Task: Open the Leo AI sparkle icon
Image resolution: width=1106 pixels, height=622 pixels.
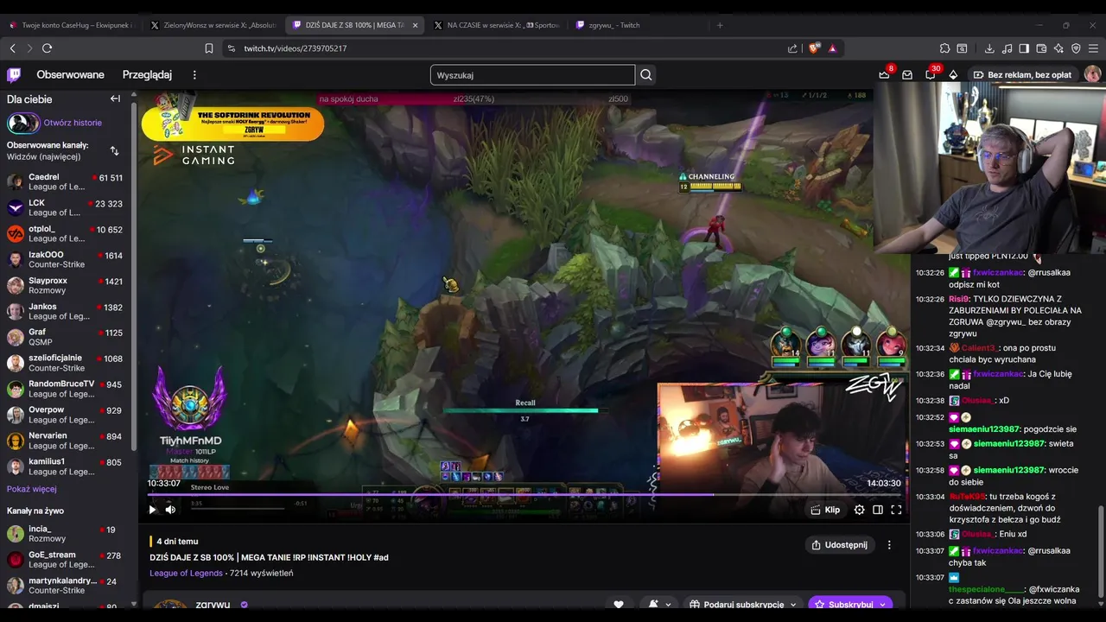Action: [1058, 48]
